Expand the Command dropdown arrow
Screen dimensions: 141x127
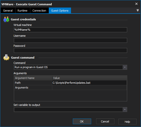click(125, 67)
